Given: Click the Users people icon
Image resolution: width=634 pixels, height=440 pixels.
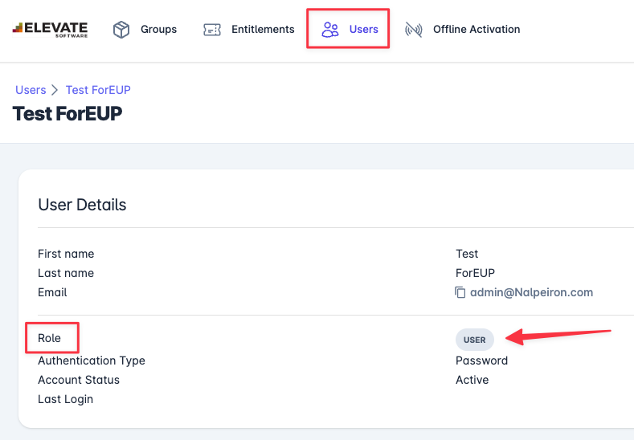Looking at the screenshot, I should 329,30.
